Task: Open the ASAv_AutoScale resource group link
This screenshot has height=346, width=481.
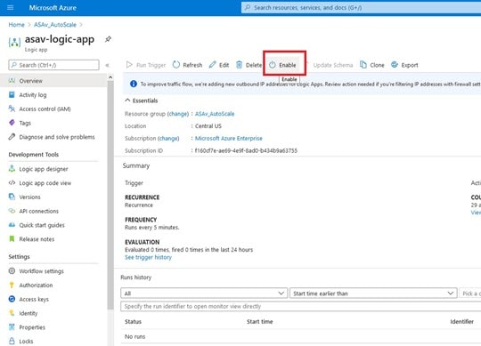Action: pos(215,114)
